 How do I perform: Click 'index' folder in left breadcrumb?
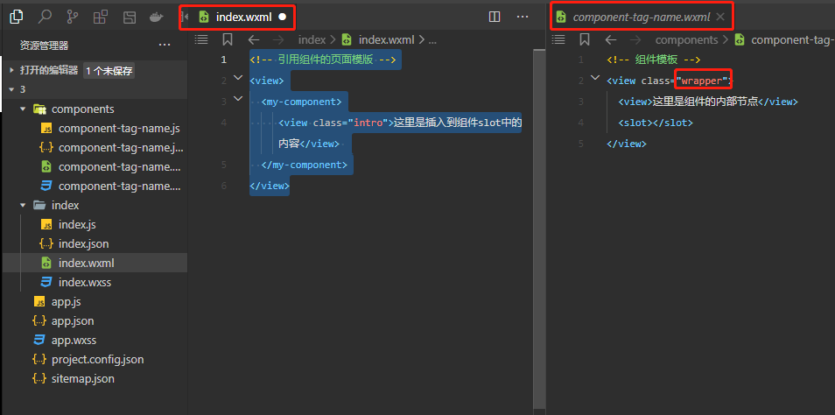pyautogui.click(x=312, y=39)
